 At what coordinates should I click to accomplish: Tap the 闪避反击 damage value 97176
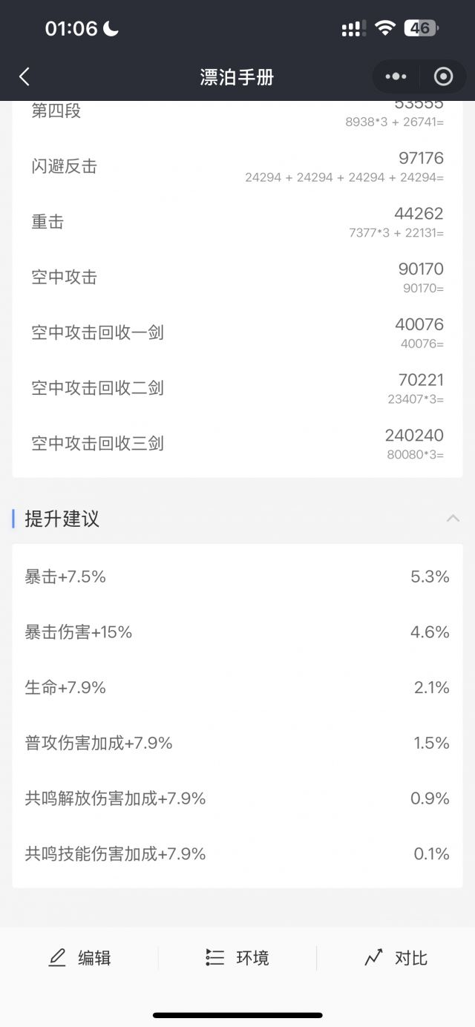click(421, 158)
